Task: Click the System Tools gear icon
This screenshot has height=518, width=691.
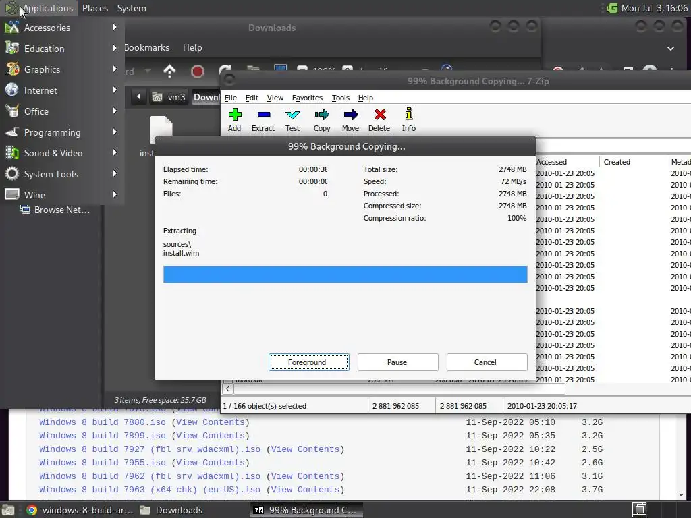Action: 12,173
